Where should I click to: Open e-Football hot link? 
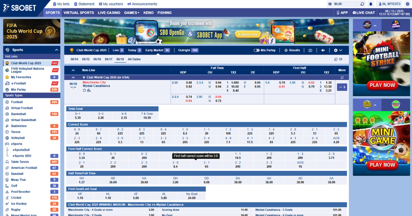click(x=19, y=84)
